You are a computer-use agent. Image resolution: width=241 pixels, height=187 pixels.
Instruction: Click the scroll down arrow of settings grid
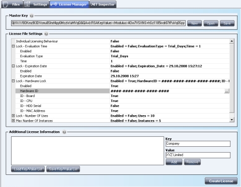coord(232,120)
